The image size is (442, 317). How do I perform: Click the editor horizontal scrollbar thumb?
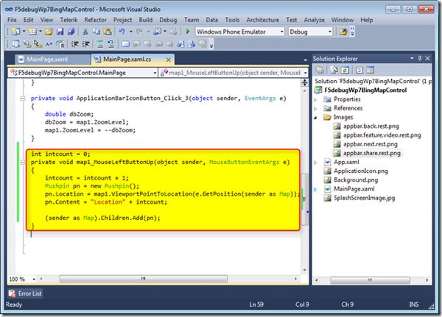(144, 279)
